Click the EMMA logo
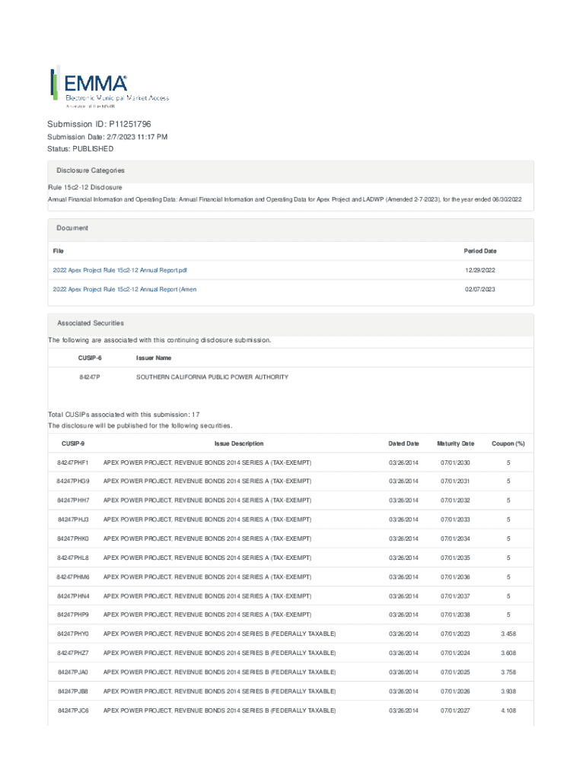Image resolution: width=586 pixels, height=779 pixels. click(x=109, y=84)
